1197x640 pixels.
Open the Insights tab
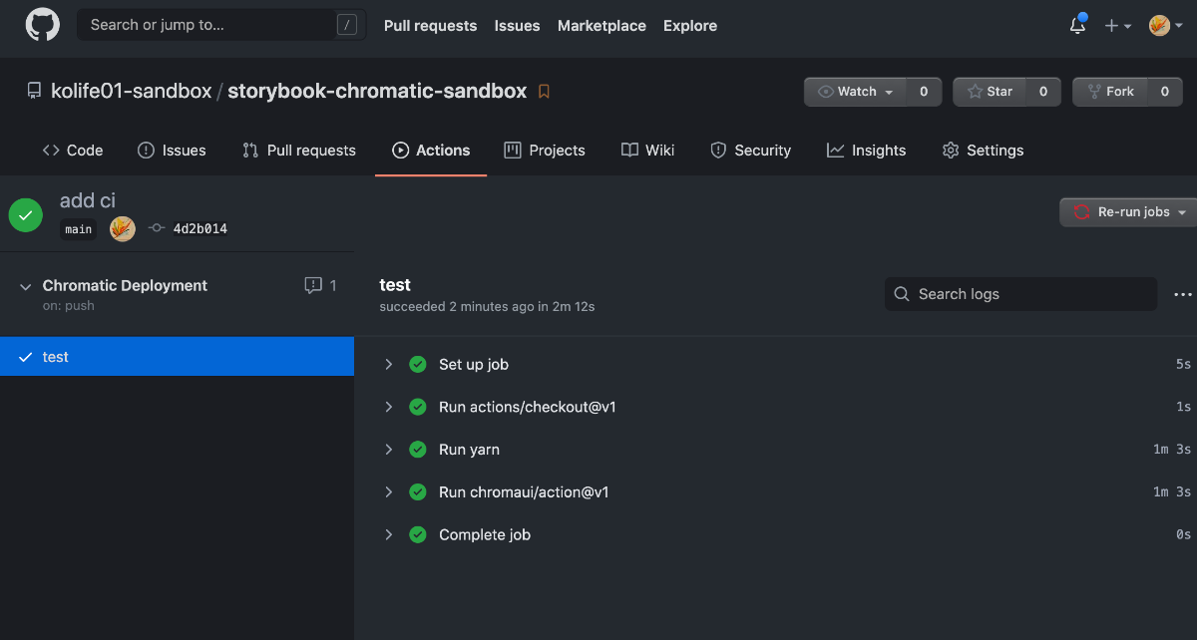[866, 151]
